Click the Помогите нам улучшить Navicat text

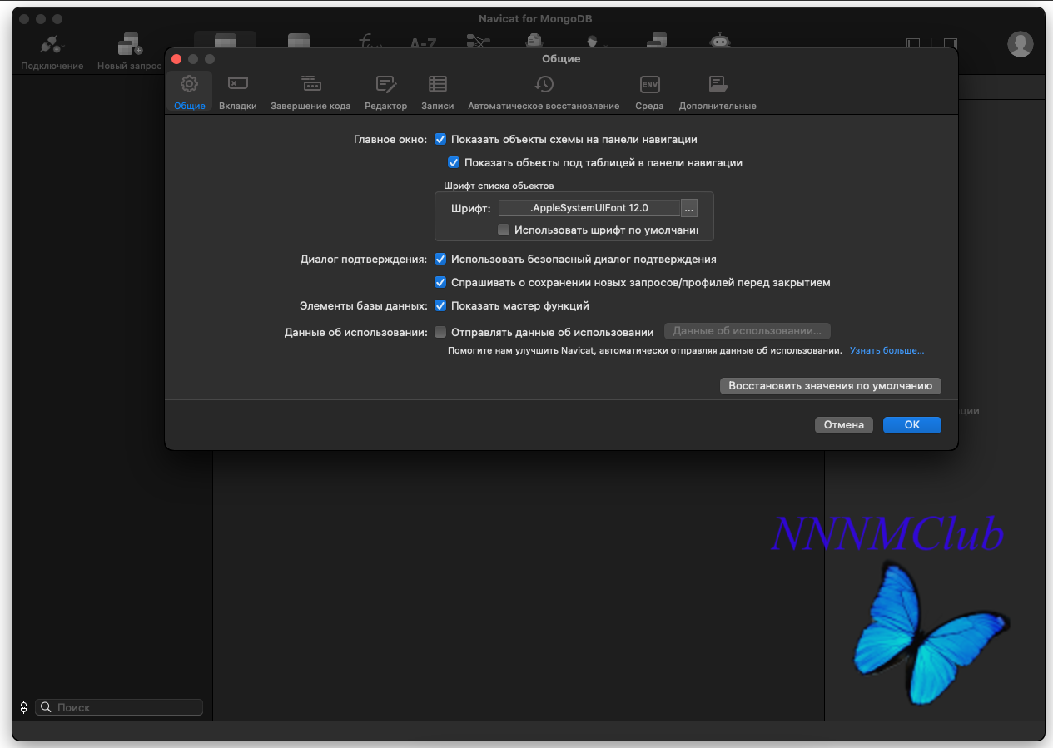[x=644, y=351]
